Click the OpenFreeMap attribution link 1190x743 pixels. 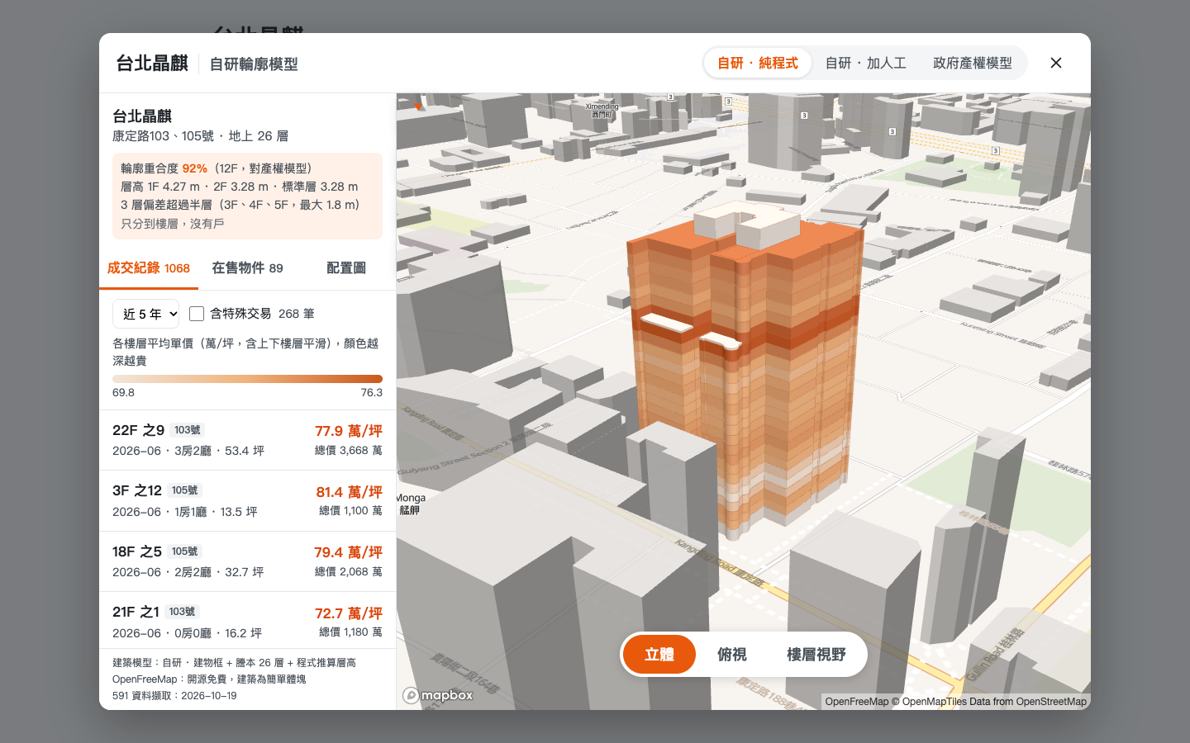(857, 702)
